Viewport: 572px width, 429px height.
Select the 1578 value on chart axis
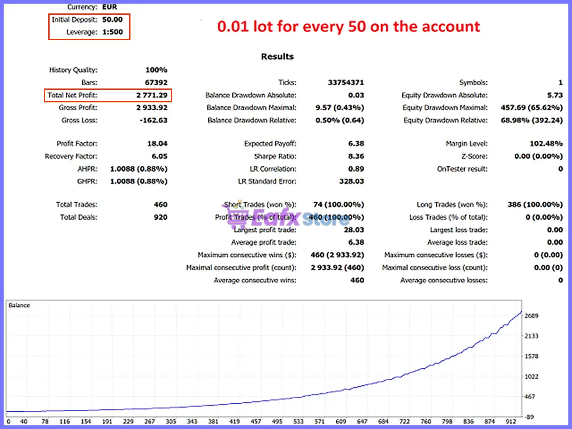[531, 356]
